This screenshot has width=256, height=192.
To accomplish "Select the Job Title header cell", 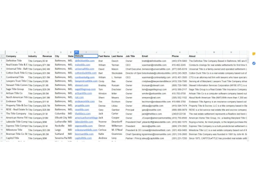I will 133,56.
